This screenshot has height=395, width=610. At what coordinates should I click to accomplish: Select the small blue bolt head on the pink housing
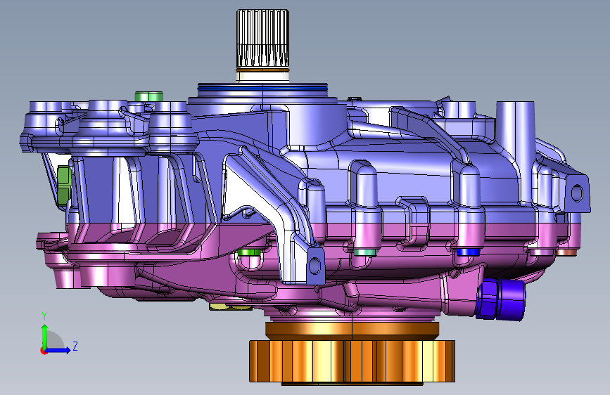tap(468, 252)
